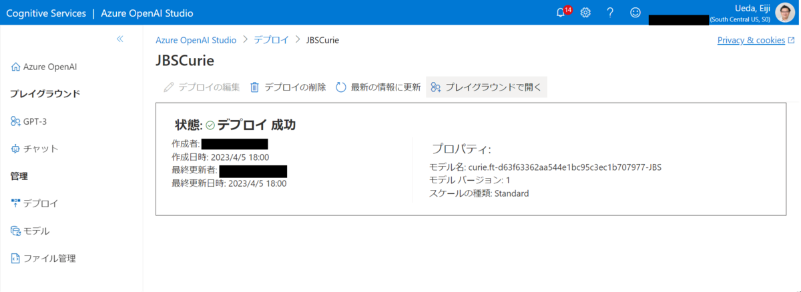The image size is (801, 292).
Task: Open ファイル管理 in the sidebar
Action: point(43,258)
